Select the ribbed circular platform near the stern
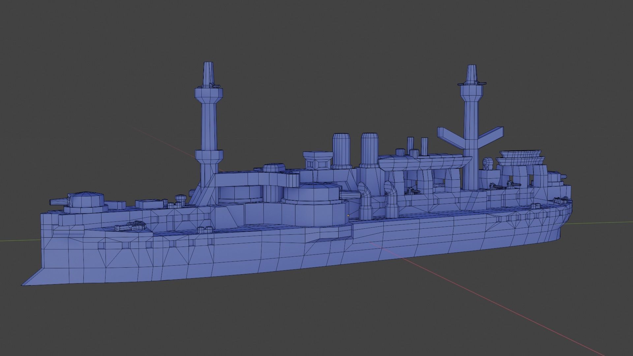This screenshot has width=633, height=356. [521, 158]
